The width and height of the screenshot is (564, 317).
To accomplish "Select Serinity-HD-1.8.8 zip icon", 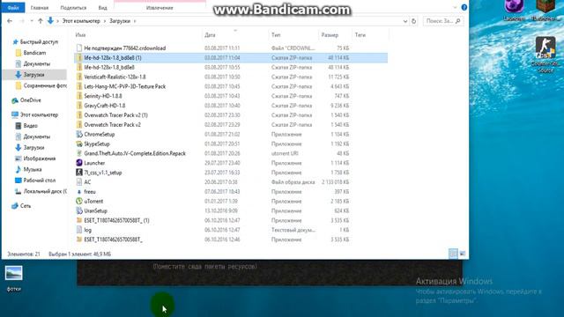I will tap(79, 96).
